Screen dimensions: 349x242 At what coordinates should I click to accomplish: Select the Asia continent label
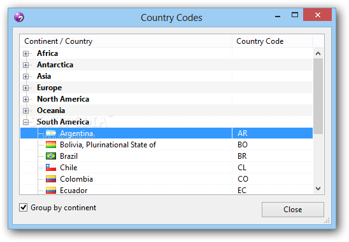[44, 76]
